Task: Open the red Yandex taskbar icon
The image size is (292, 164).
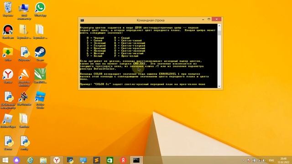Action: pyautogui.click(x=123, y=160)
